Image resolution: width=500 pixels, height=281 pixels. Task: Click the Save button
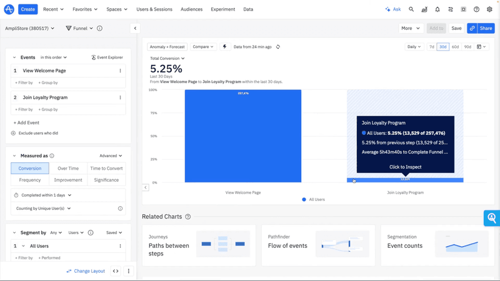(456, 28)
